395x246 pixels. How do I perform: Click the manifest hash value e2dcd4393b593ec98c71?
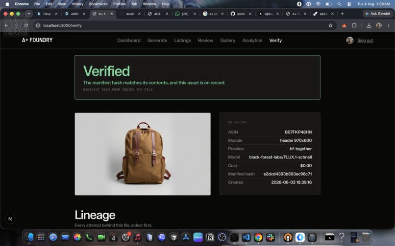coord(288,174)
